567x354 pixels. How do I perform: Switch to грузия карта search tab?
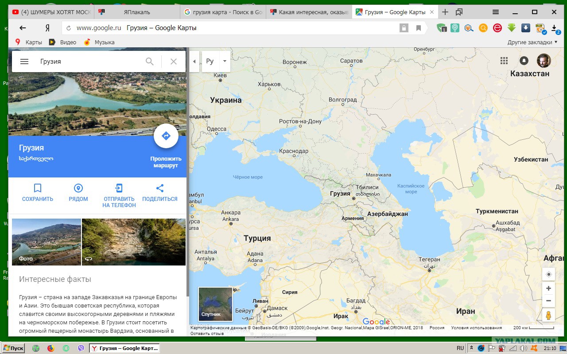[223, 12]
